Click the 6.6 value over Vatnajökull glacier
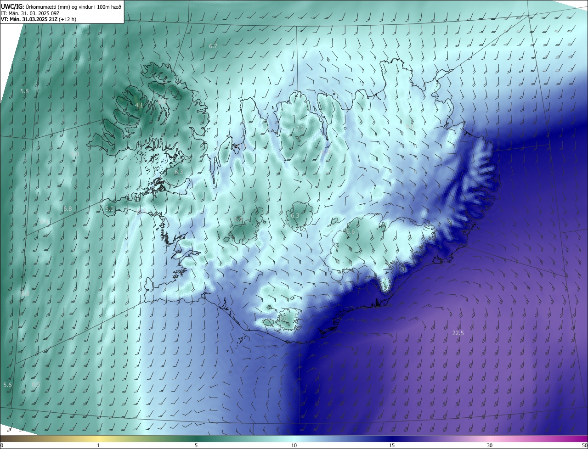 [351, 232]
